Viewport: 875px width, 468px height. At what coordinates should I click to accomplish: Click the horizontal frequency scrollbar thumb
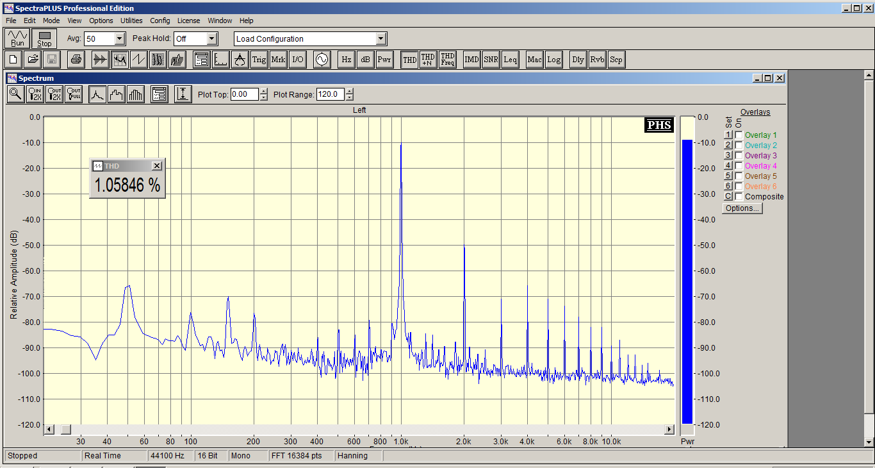click(x=66, y=429)
